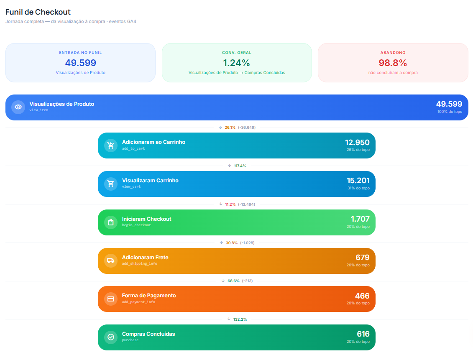Click the '31% do topo' label
Image resolution: width=473 pixels, height=355 pixels.
(358, 188)
